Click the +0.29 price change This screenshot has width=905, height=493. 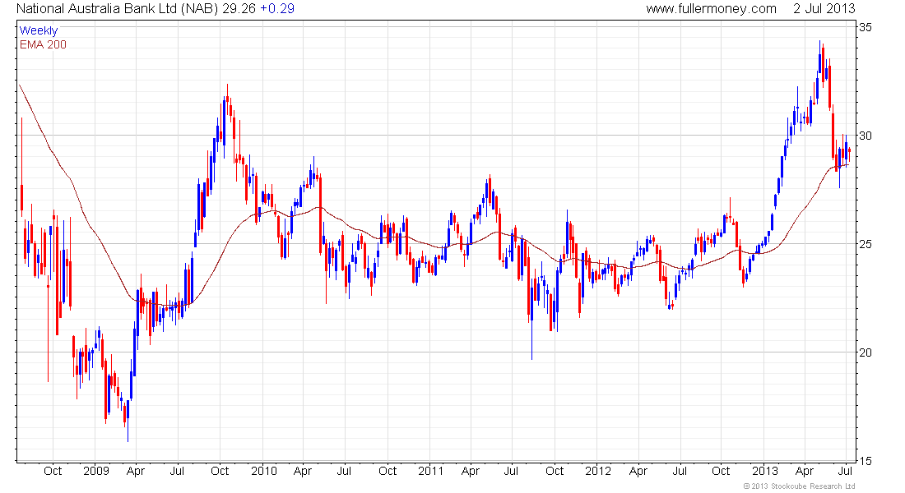[x=277, y=9]
